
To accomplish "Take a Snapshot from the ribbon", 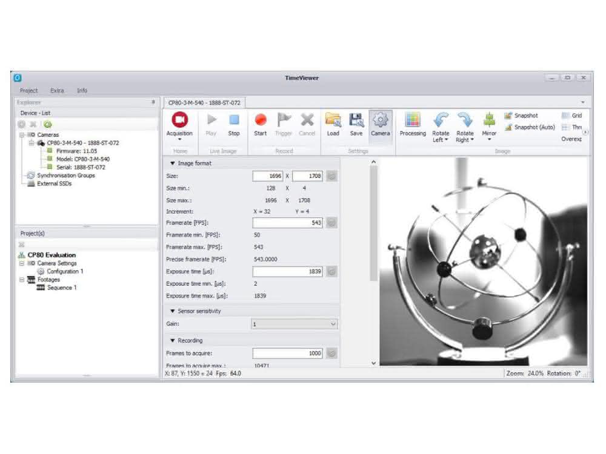I will pyautogui.click(x=521, y=116).
